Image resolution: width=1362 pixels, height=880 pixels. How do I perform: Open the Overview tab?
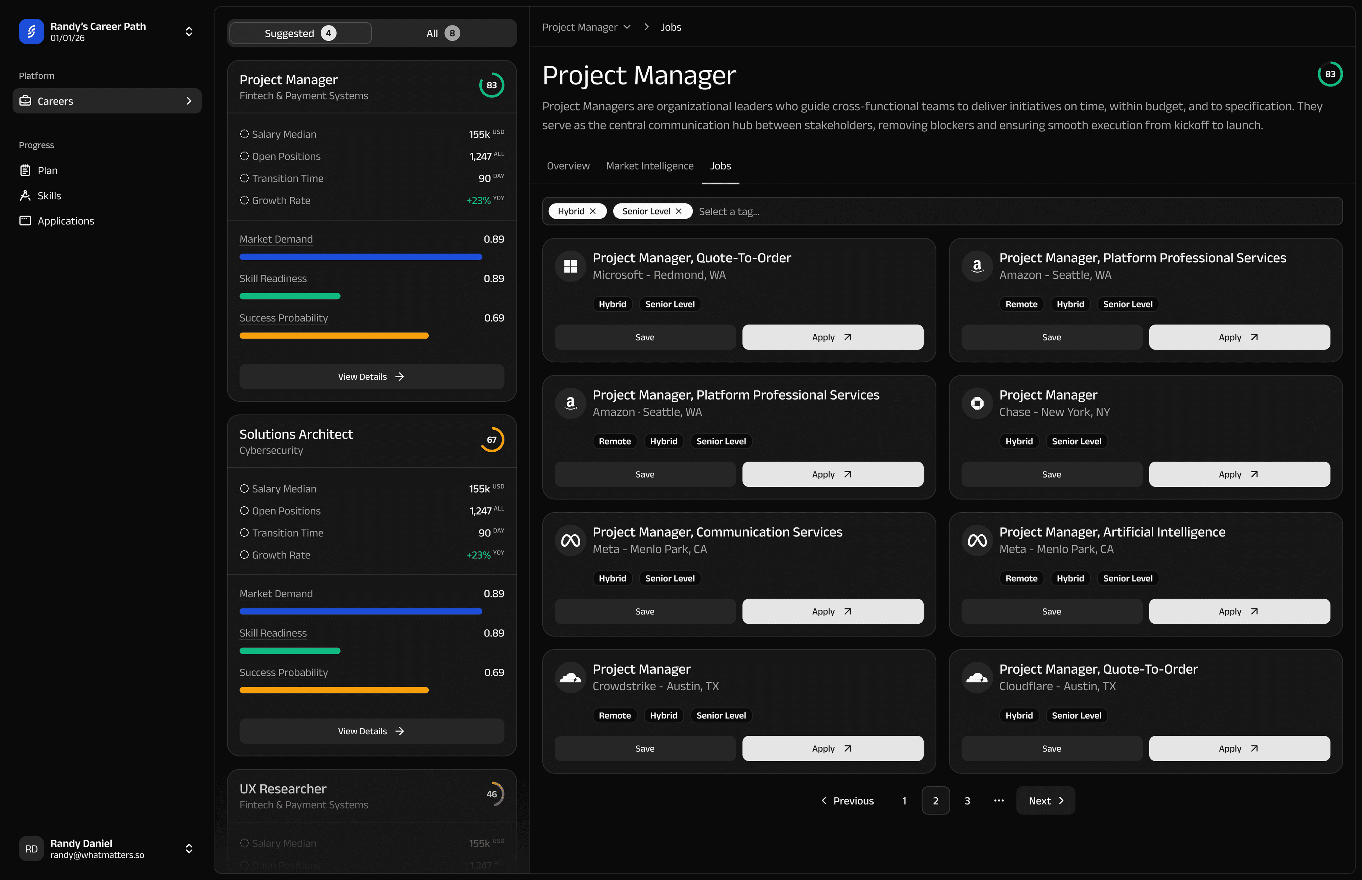(x=567, y=166)
